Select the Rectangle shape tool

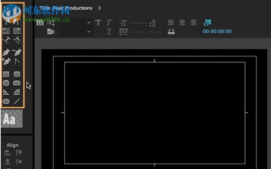(6, 74)
